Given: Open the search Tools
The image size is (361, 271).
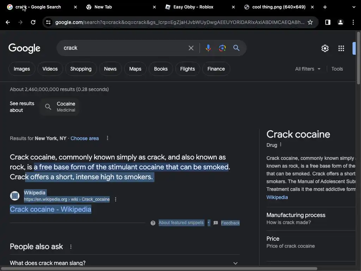Looking at the screenshot, I should [337, 69].
